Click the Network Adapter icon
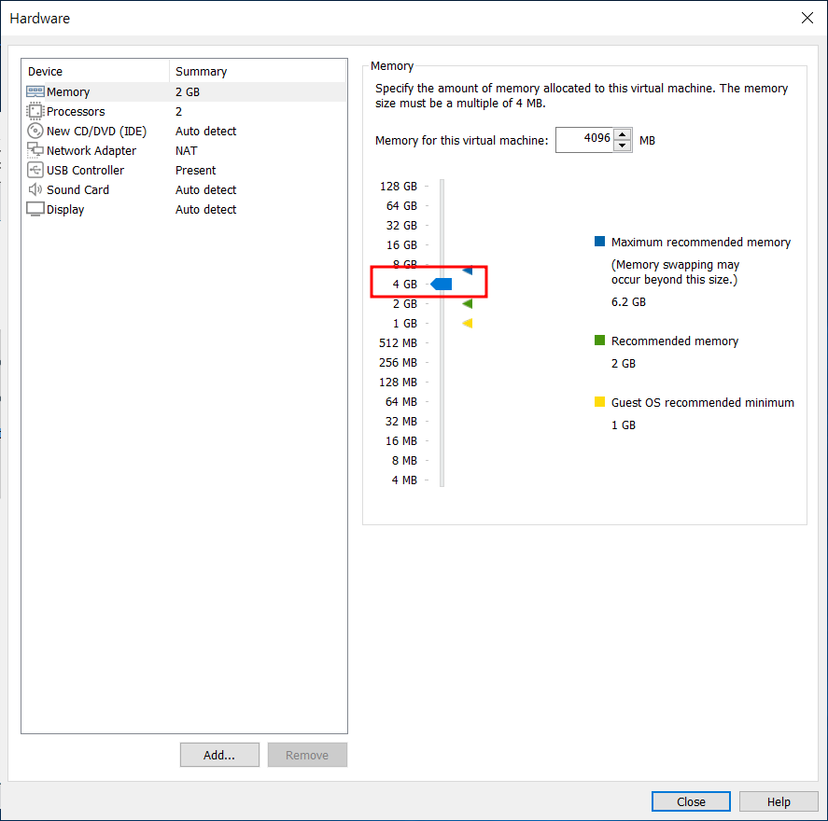The width and height of the screenshot is (828, 821). click(x=35, y=150)
